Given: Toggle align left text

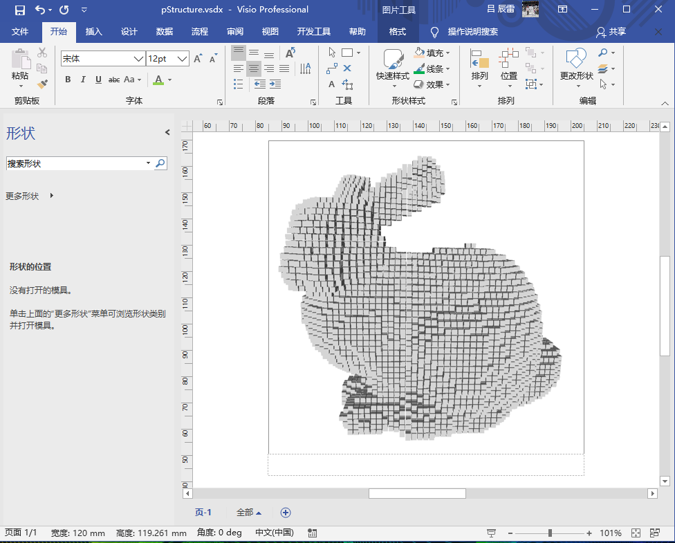Looking at the screenshot, I should pyautogui.click(x=239, y=68).
